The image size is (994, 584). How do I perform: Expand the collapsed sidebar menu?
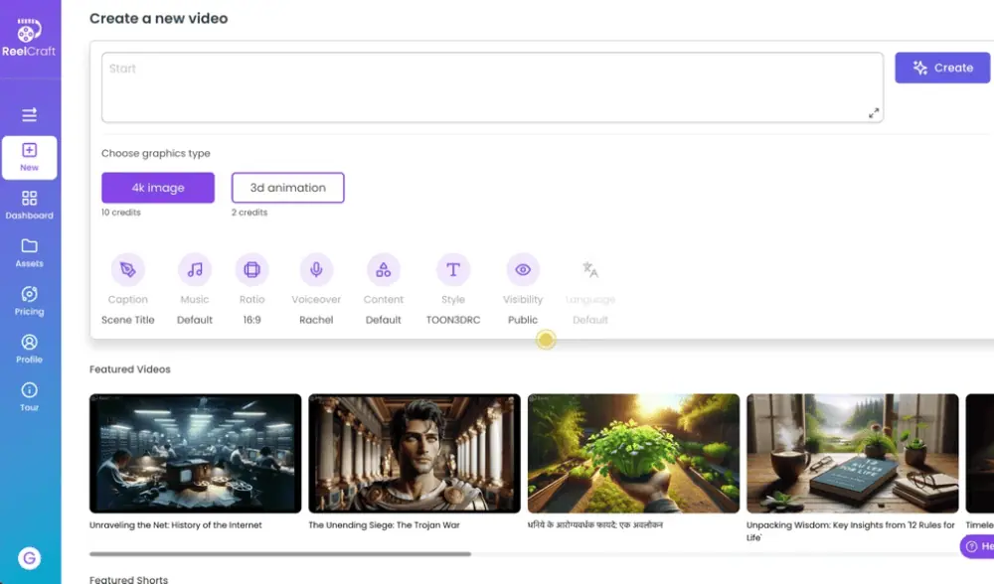29,114
